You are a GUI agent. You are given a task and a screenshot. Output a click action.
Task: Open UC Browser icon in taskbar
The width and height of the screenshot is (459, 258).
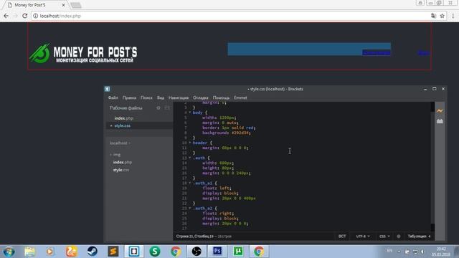coord(72,252)
